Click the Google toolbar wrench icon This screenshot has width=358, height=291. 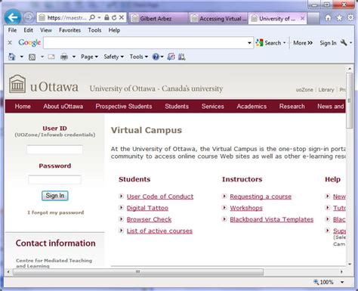click(x=344, y=42)
